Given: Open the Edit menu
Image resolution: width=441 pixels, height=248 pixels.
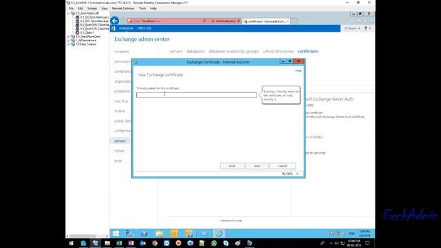Looking at the screenshot, I should (80, 8).
